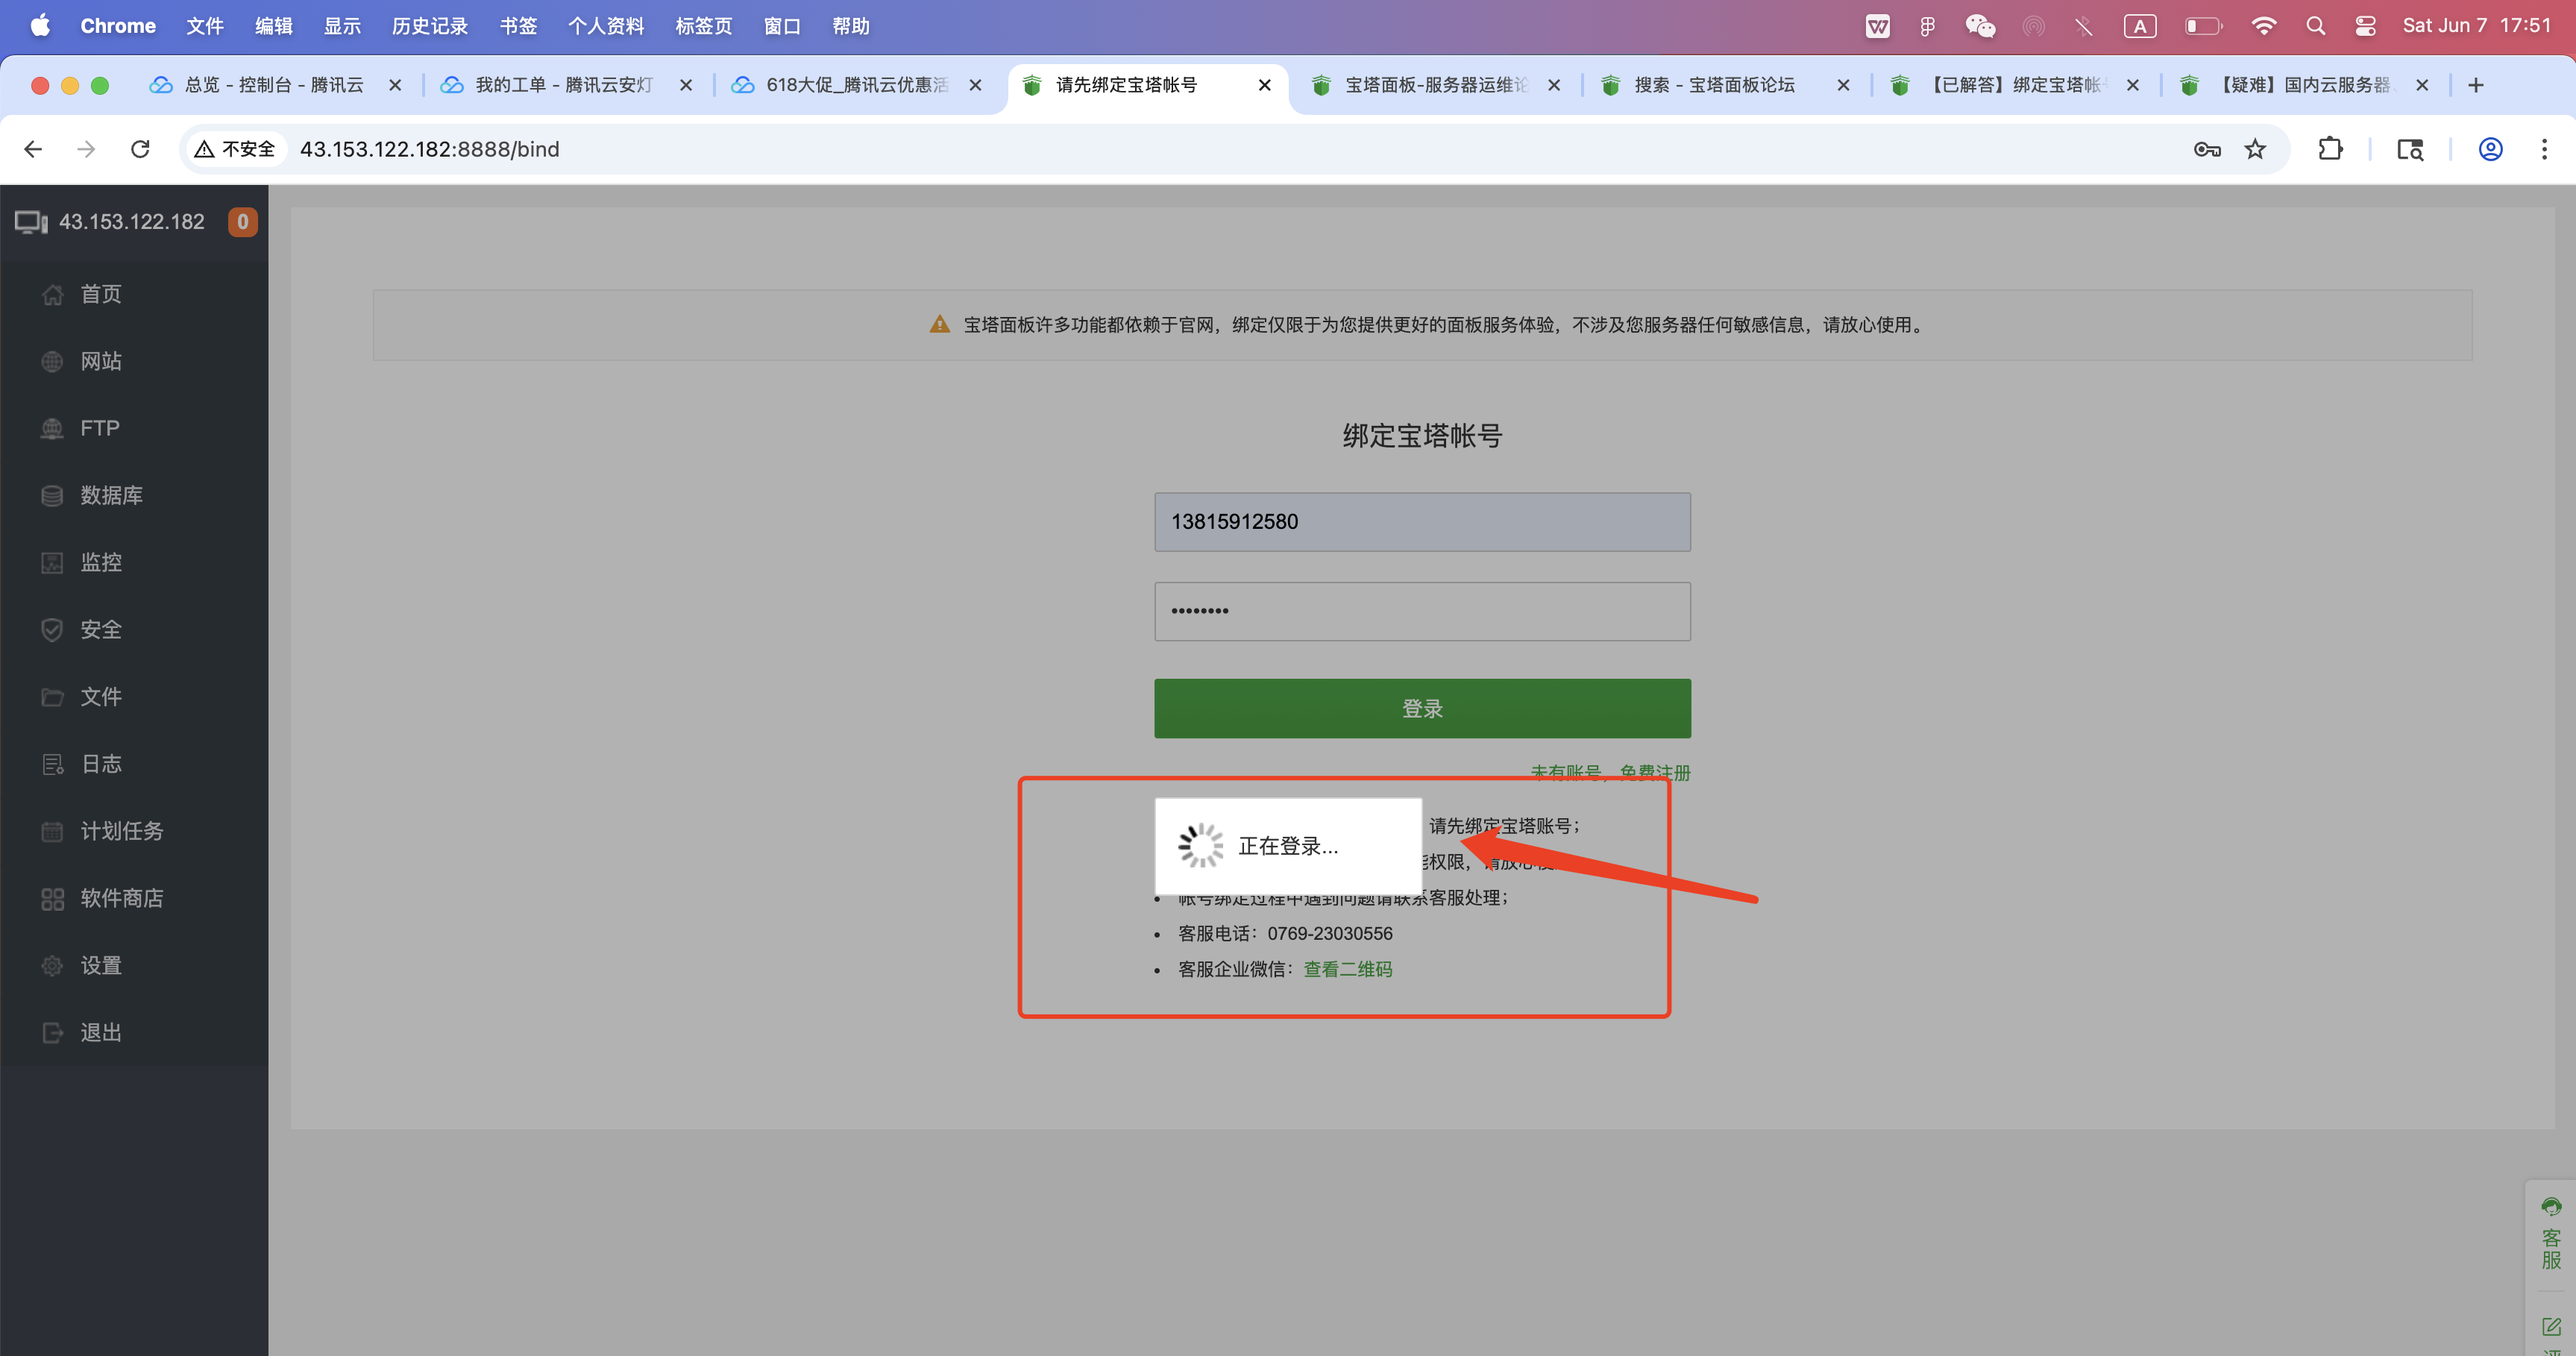Screen dimensions: 2576x1356
Task: Click the edit feedback icon below 客服
Action: point(2551,1327)
